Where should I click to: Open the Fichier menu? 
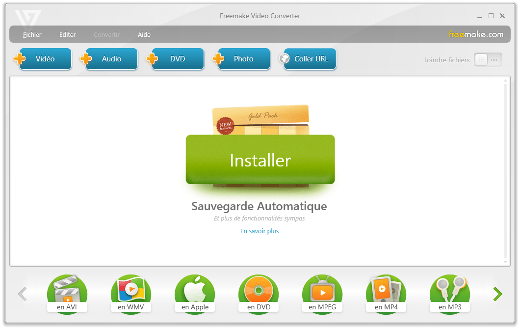[x=32, y=34]
